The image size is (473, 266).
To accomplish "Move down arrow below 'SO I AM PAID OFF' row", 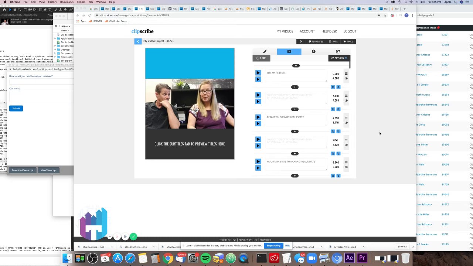I will coord(338,87).
